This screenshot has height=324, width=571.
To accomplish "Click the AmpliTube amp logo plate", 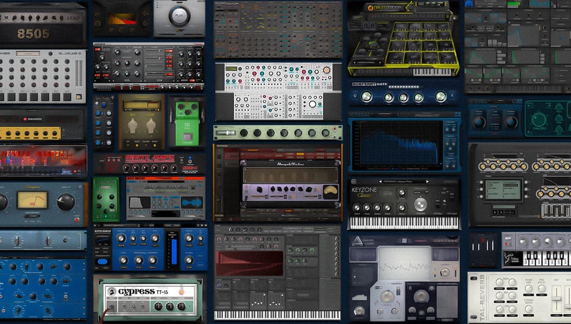I will click(291, 164).
